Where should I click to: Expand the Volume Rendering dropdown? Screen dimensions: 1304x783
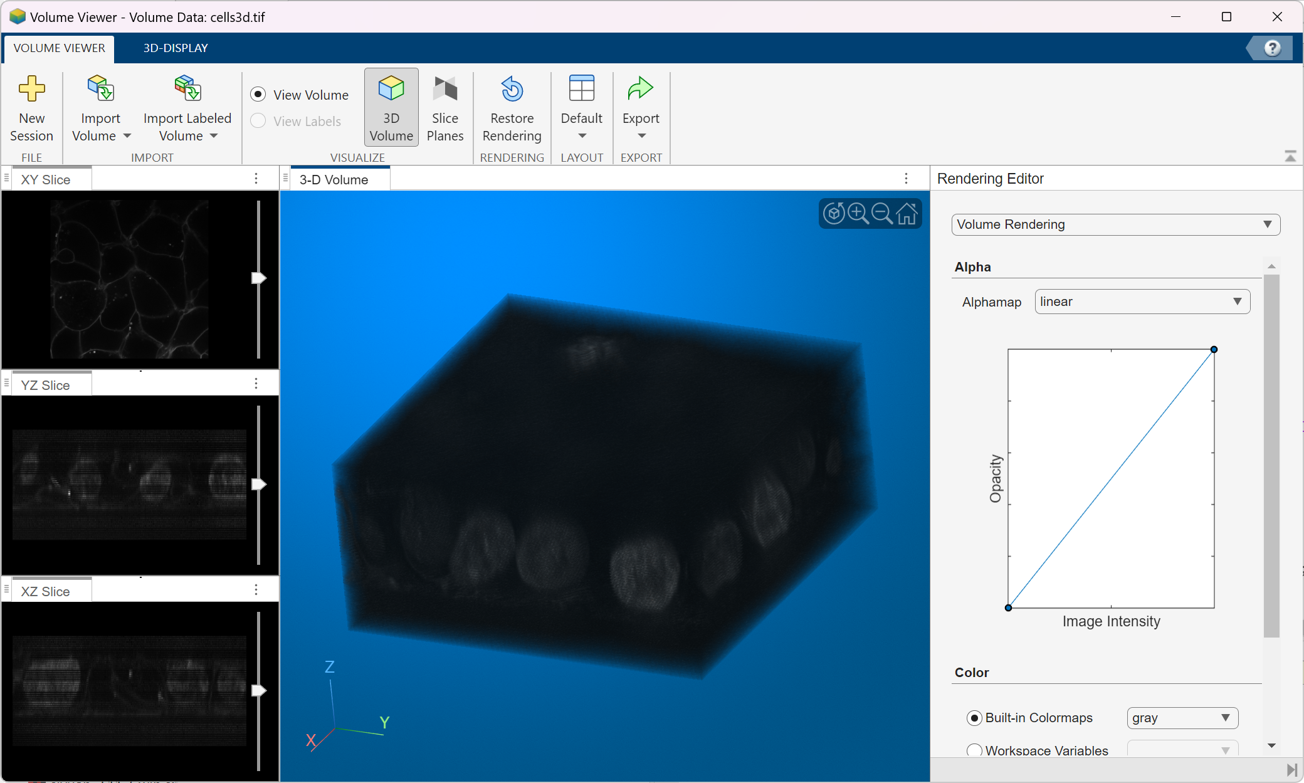tap(1115, 224)
